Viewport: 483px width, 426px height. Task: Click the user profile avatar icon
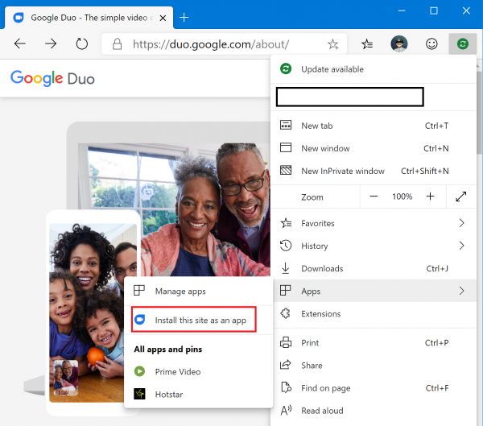click(x=399, y=44)
